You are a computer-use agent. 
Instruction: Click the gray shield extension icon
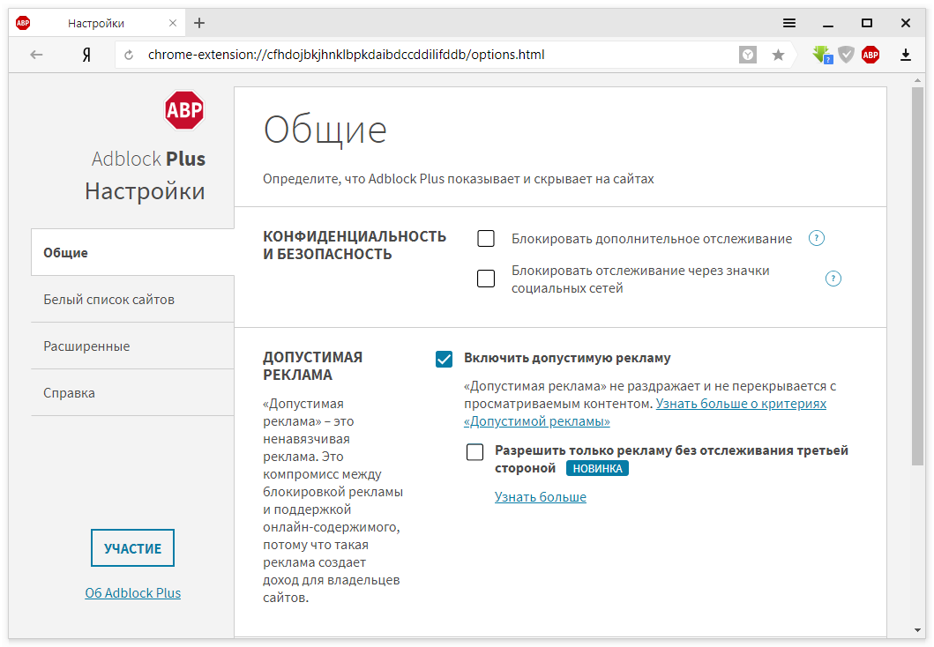(x=846, y=55)
